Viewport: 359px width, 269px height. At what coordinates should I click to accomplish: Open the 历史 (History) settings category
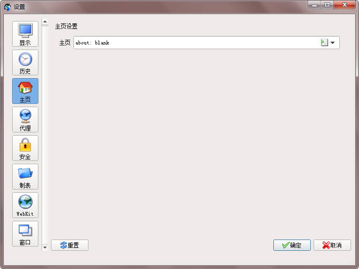(25, 63)
